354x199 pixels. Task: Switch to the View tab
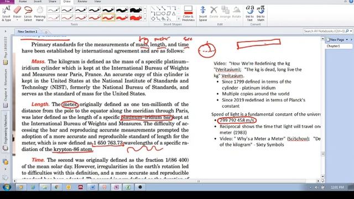[97, 2]
